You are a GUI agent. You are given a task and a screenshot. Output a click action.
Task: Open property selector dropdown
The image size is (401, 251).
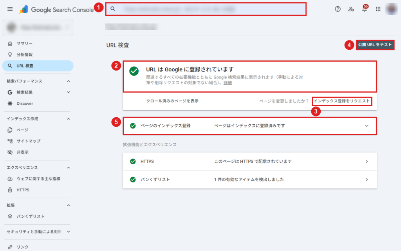tap(38, 27)
